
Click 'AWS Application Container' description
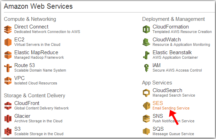tap(175, 57)
